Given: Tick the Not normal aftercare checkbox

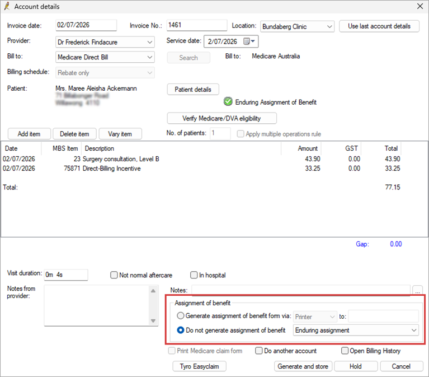Looking at the screenshot, I should (x=114, y=275).
